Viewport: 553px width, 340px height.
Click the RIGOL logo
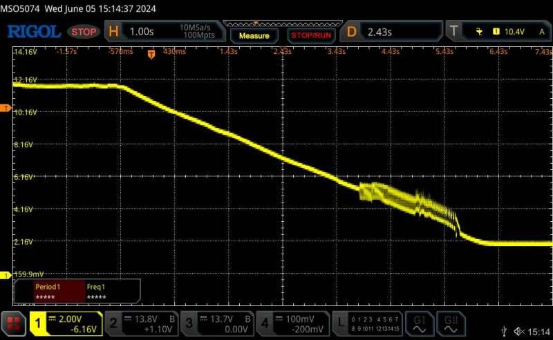(36, 31)
